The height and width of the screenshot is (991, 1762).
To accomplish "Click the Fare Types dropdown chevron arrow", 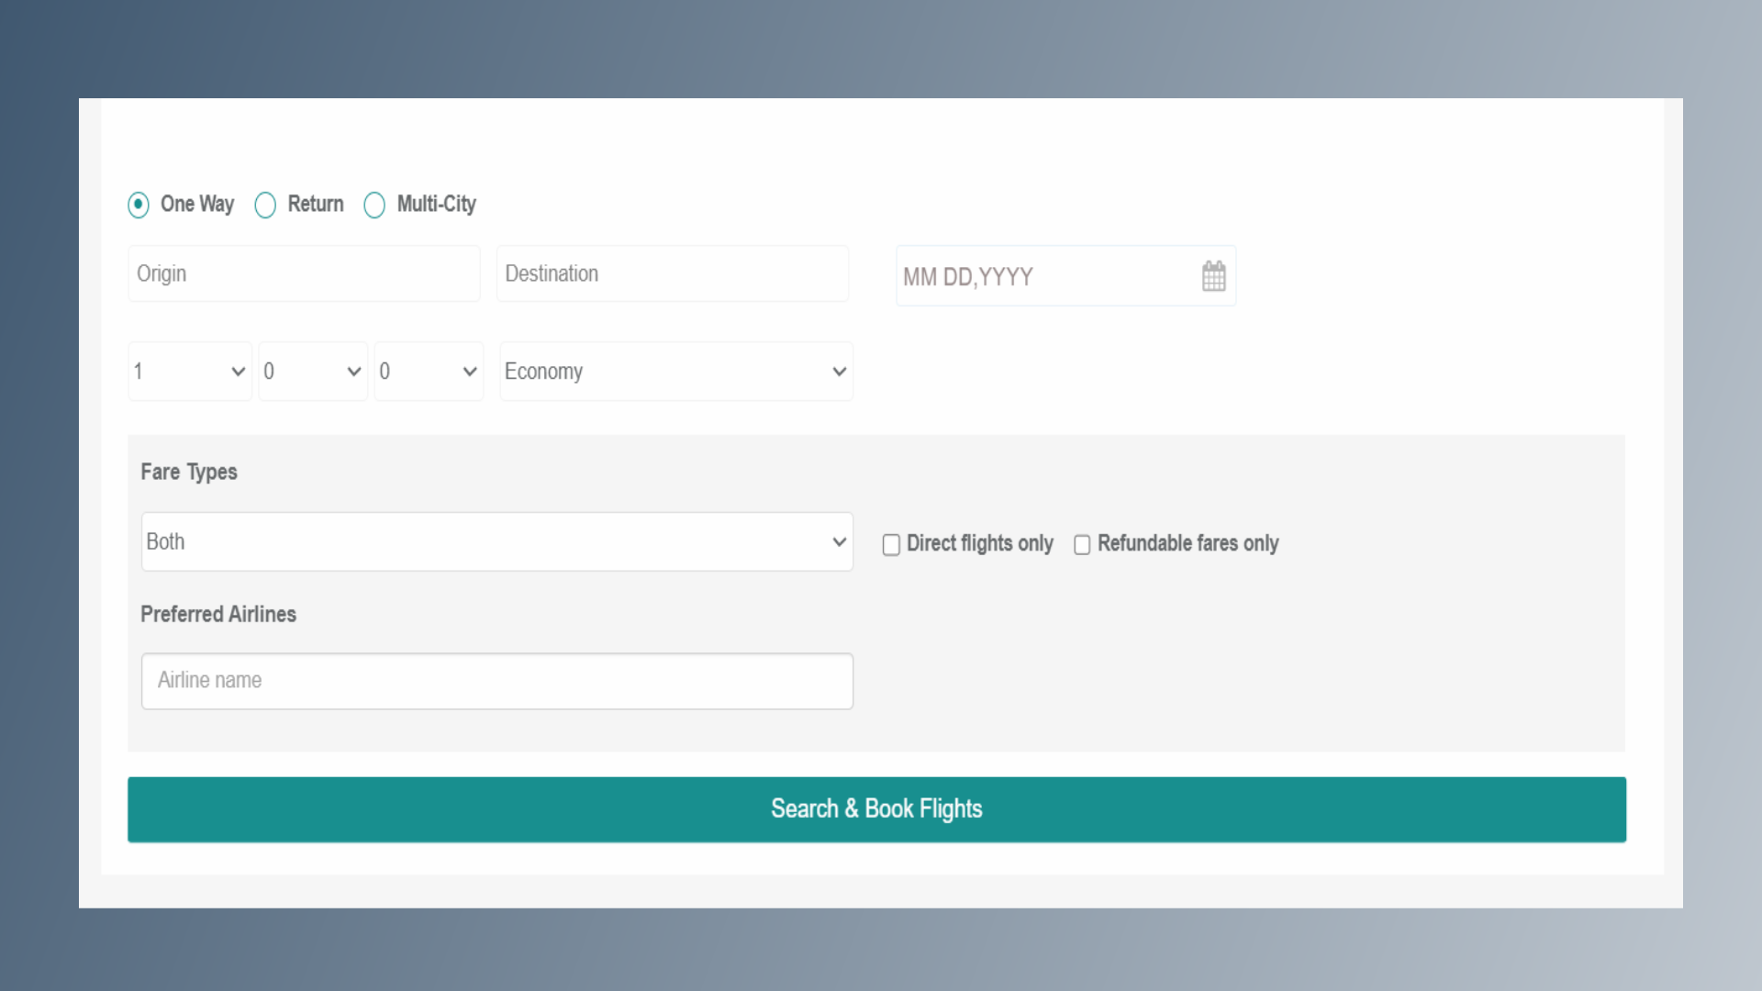I will pyautogui.click(x=839, y=542).
